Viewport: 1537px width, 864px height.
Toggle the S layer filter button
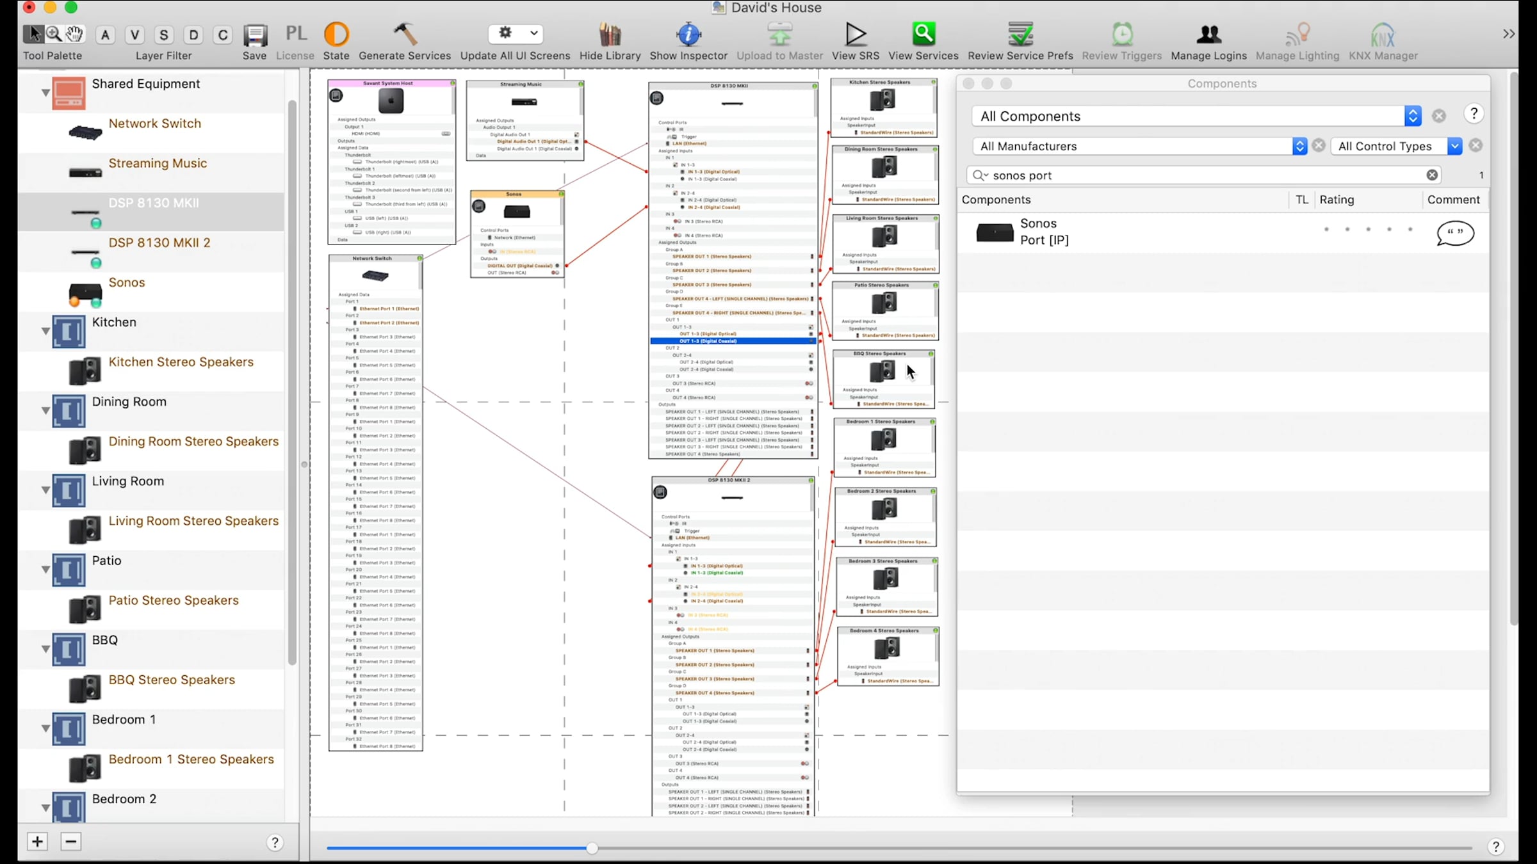tap(164, 35)
